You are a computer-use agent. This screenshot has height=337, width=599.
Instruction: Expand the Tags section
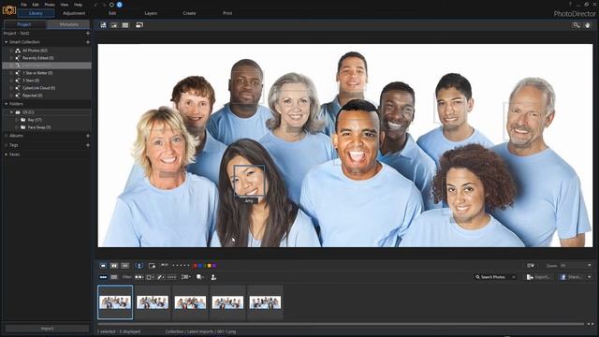point(7,145)
